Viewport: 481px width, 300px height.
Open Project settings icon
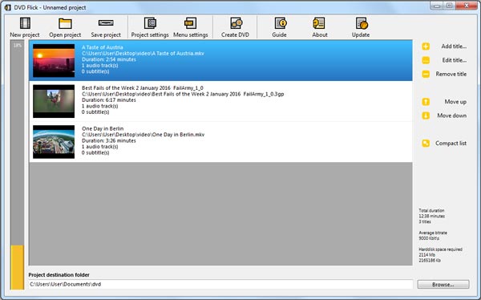150,23
